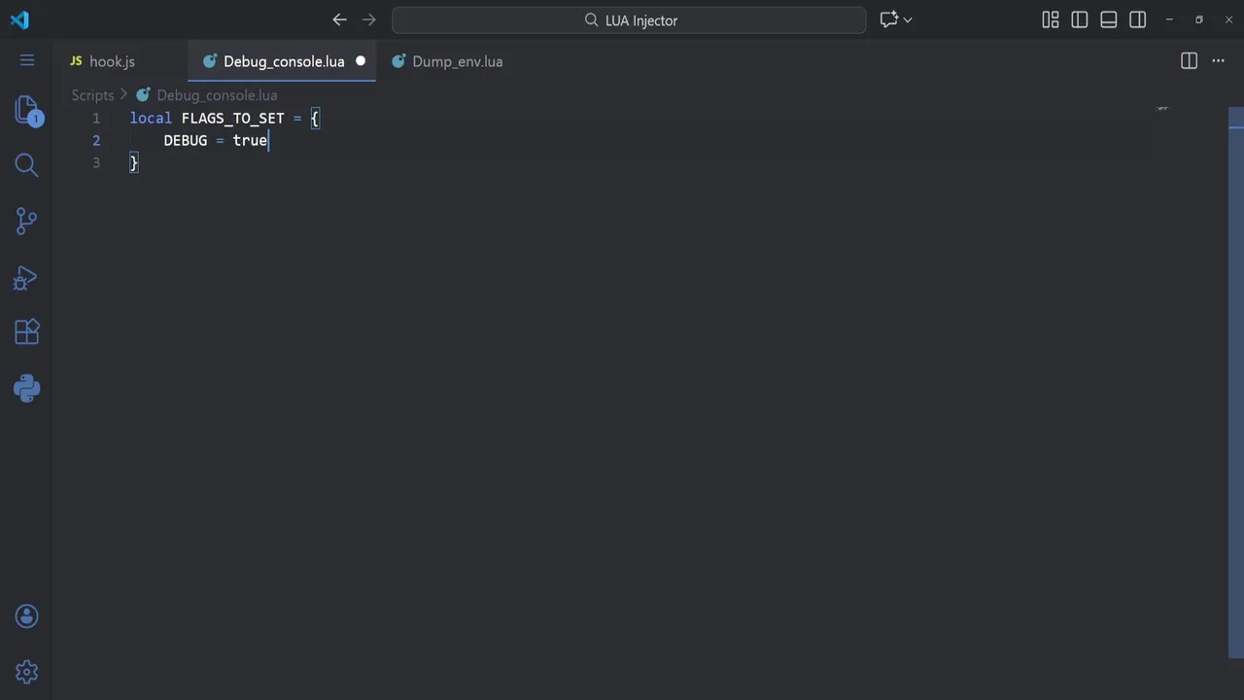Click the VS Code logo icon
The height and width of the screenshot is (700, 1244).
[x=19, y=19]
